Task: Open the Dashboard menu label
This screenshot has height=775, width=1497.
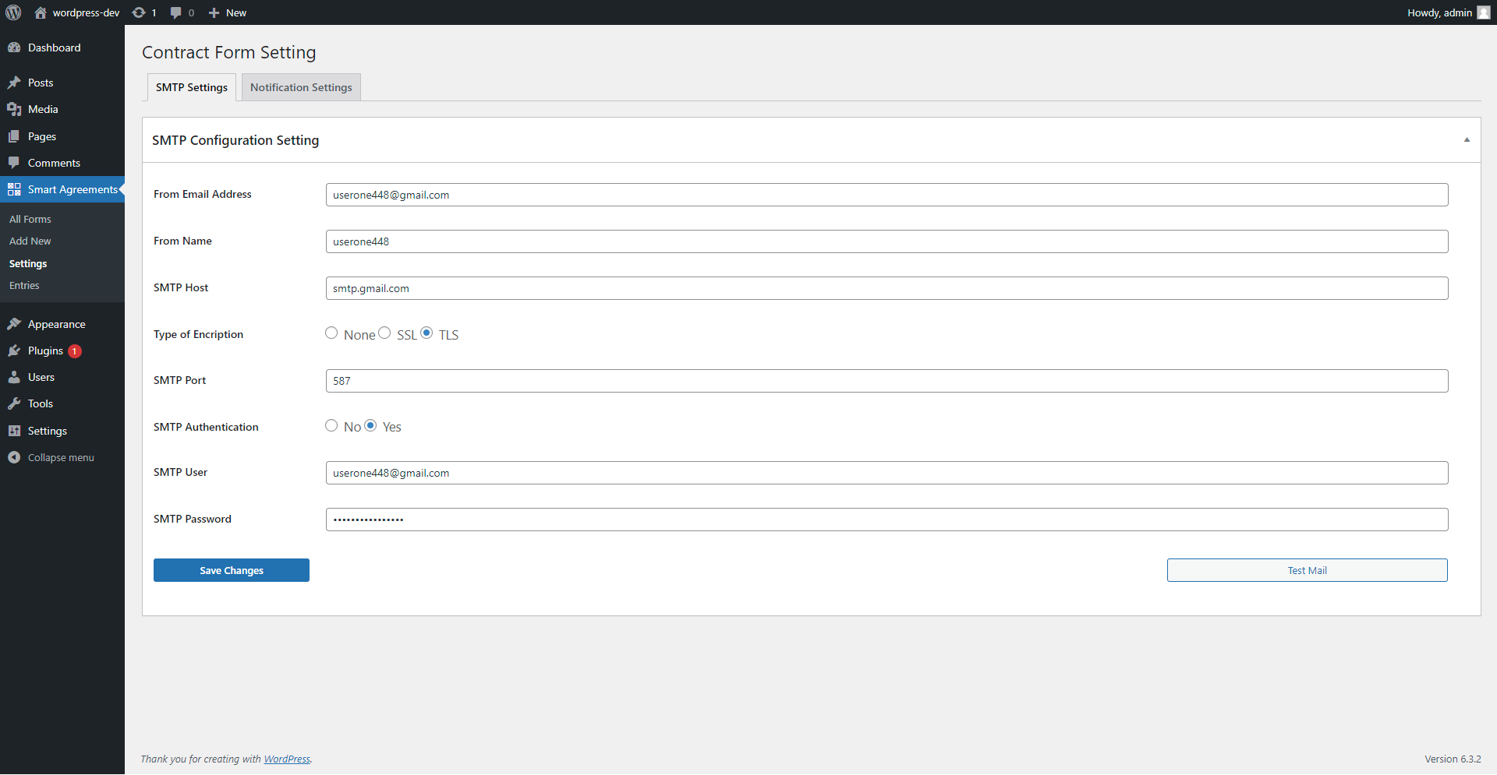Action: pos(55,48)
